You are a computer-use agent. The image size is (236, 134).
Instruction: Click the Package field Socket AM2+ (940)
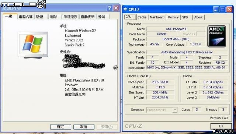click(176, 39)
